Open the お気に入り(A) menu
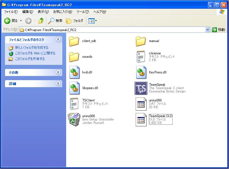This screenshot has width=229, height=169. (63, 12)
